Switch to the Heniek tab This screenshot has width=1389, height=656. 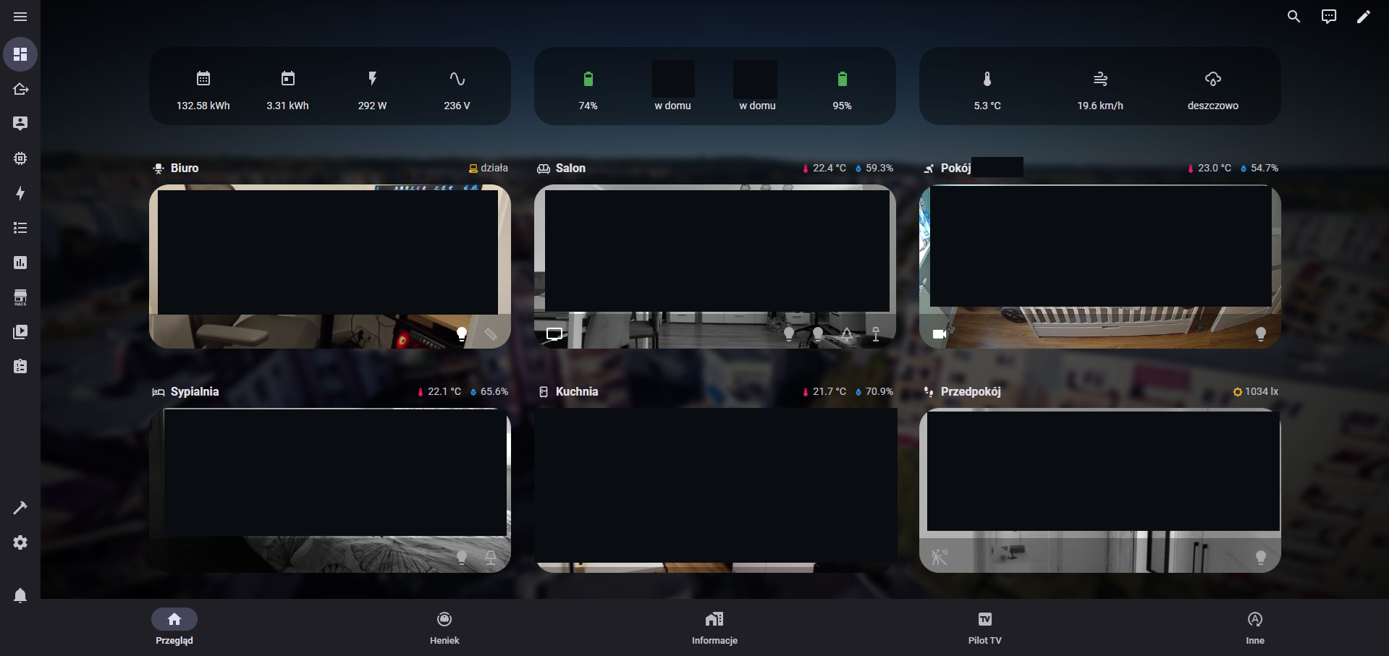click(x=444, y=627)
